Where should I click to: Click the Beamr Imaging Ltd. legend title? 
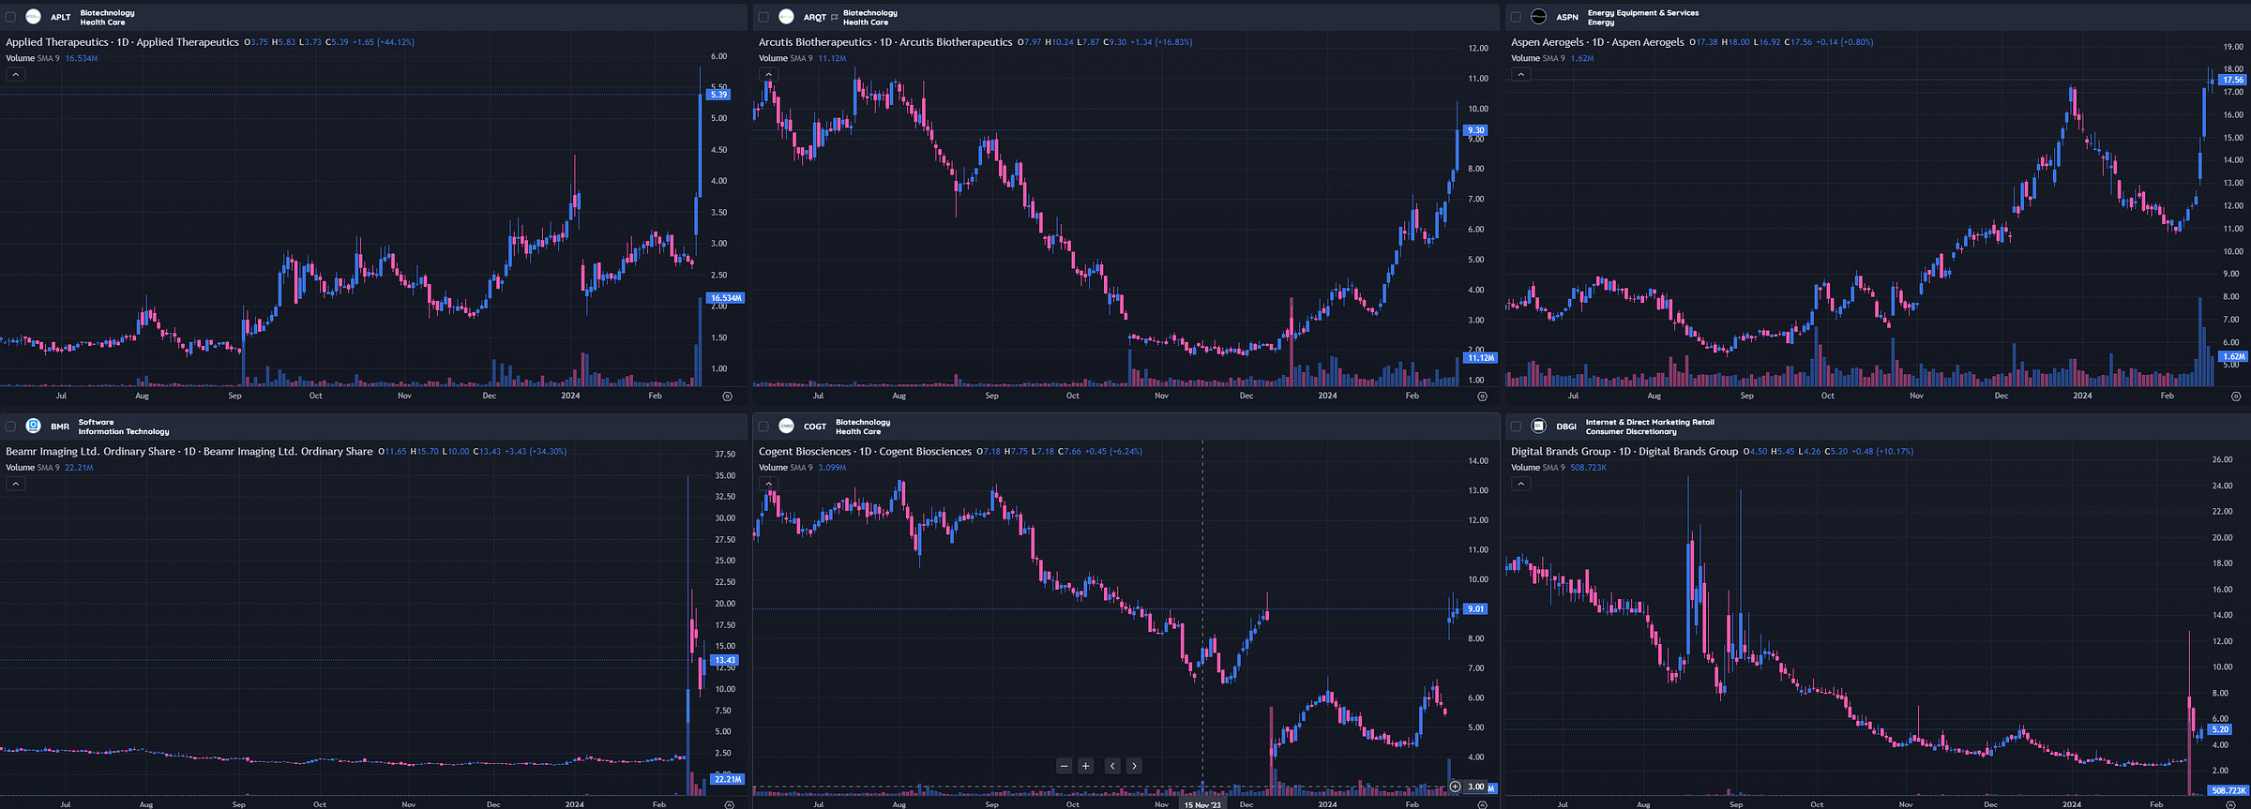point(189,452)
